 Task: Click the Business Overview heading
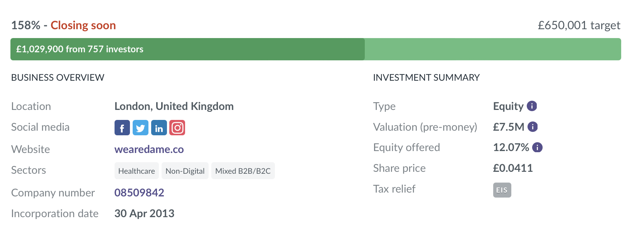tap(58, 78)
